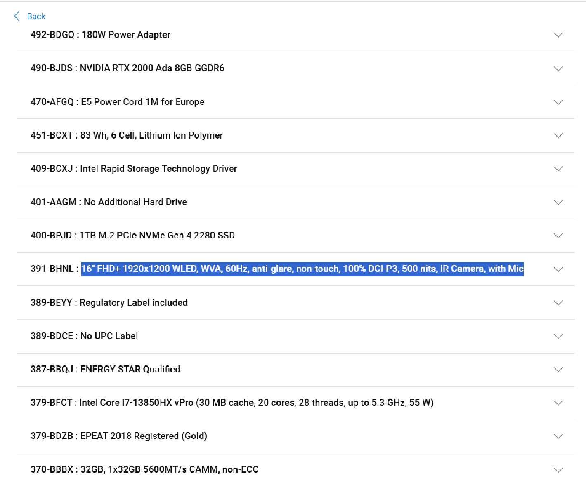Select text 370-BBBX : 32GB, 1x32GB CAMM
The width and height of the screenshot is (586, 495).
(x=144, y=469)
